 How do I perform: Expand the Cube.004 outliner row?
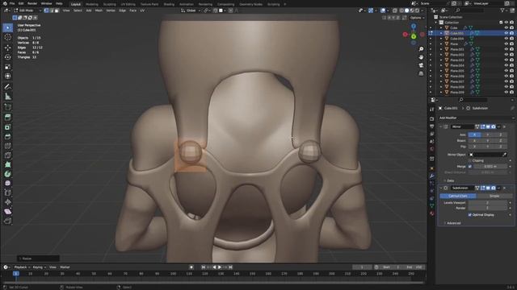click(441, 39)
